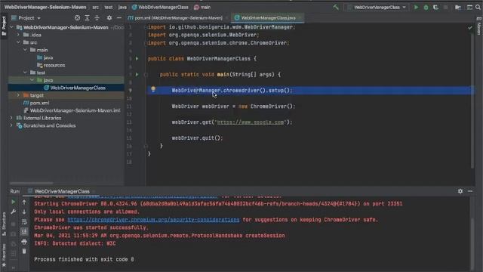Place cursor on webDriver.quit() line
The image size is (483, 272).
click(x=197, y=138)
